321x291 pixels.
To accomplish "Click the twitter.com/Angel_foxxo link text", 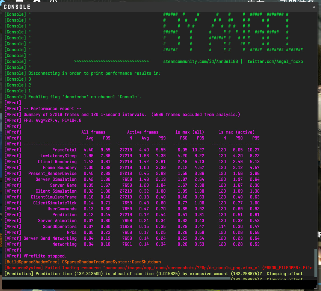I will (275, 61).
